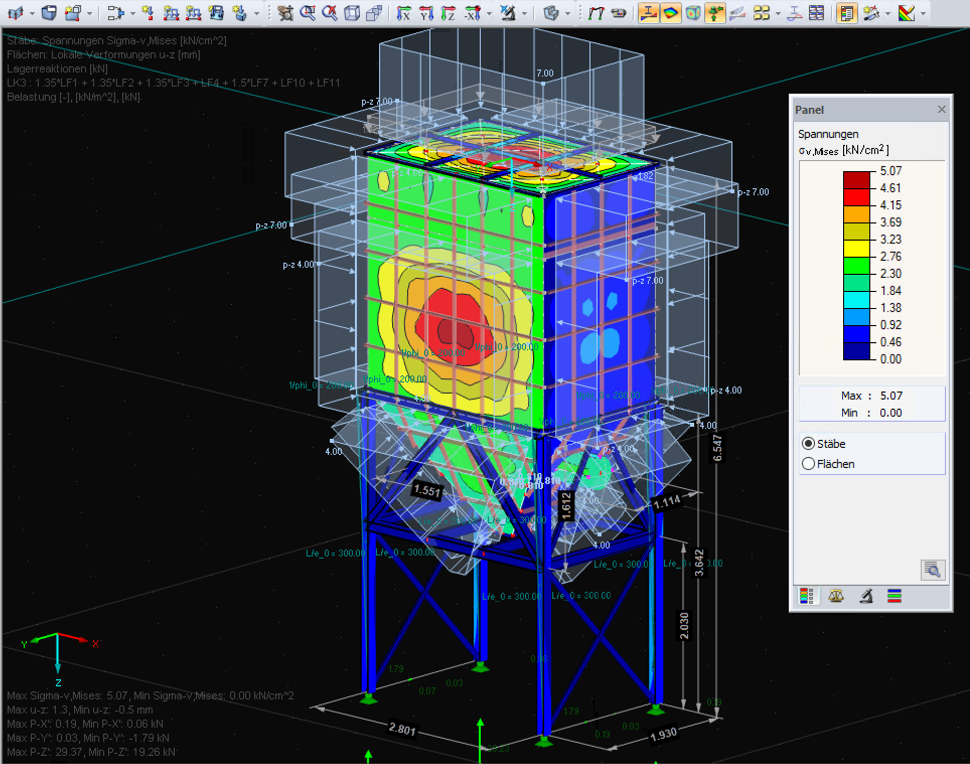Set the view in Z direction
Image resolution: width=970 pixels, height=764 pixels.
[x=448, y=13]
